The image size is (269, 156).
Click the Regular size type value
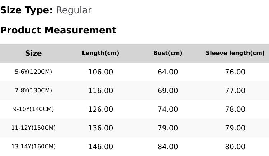click(x=74, y=10)
